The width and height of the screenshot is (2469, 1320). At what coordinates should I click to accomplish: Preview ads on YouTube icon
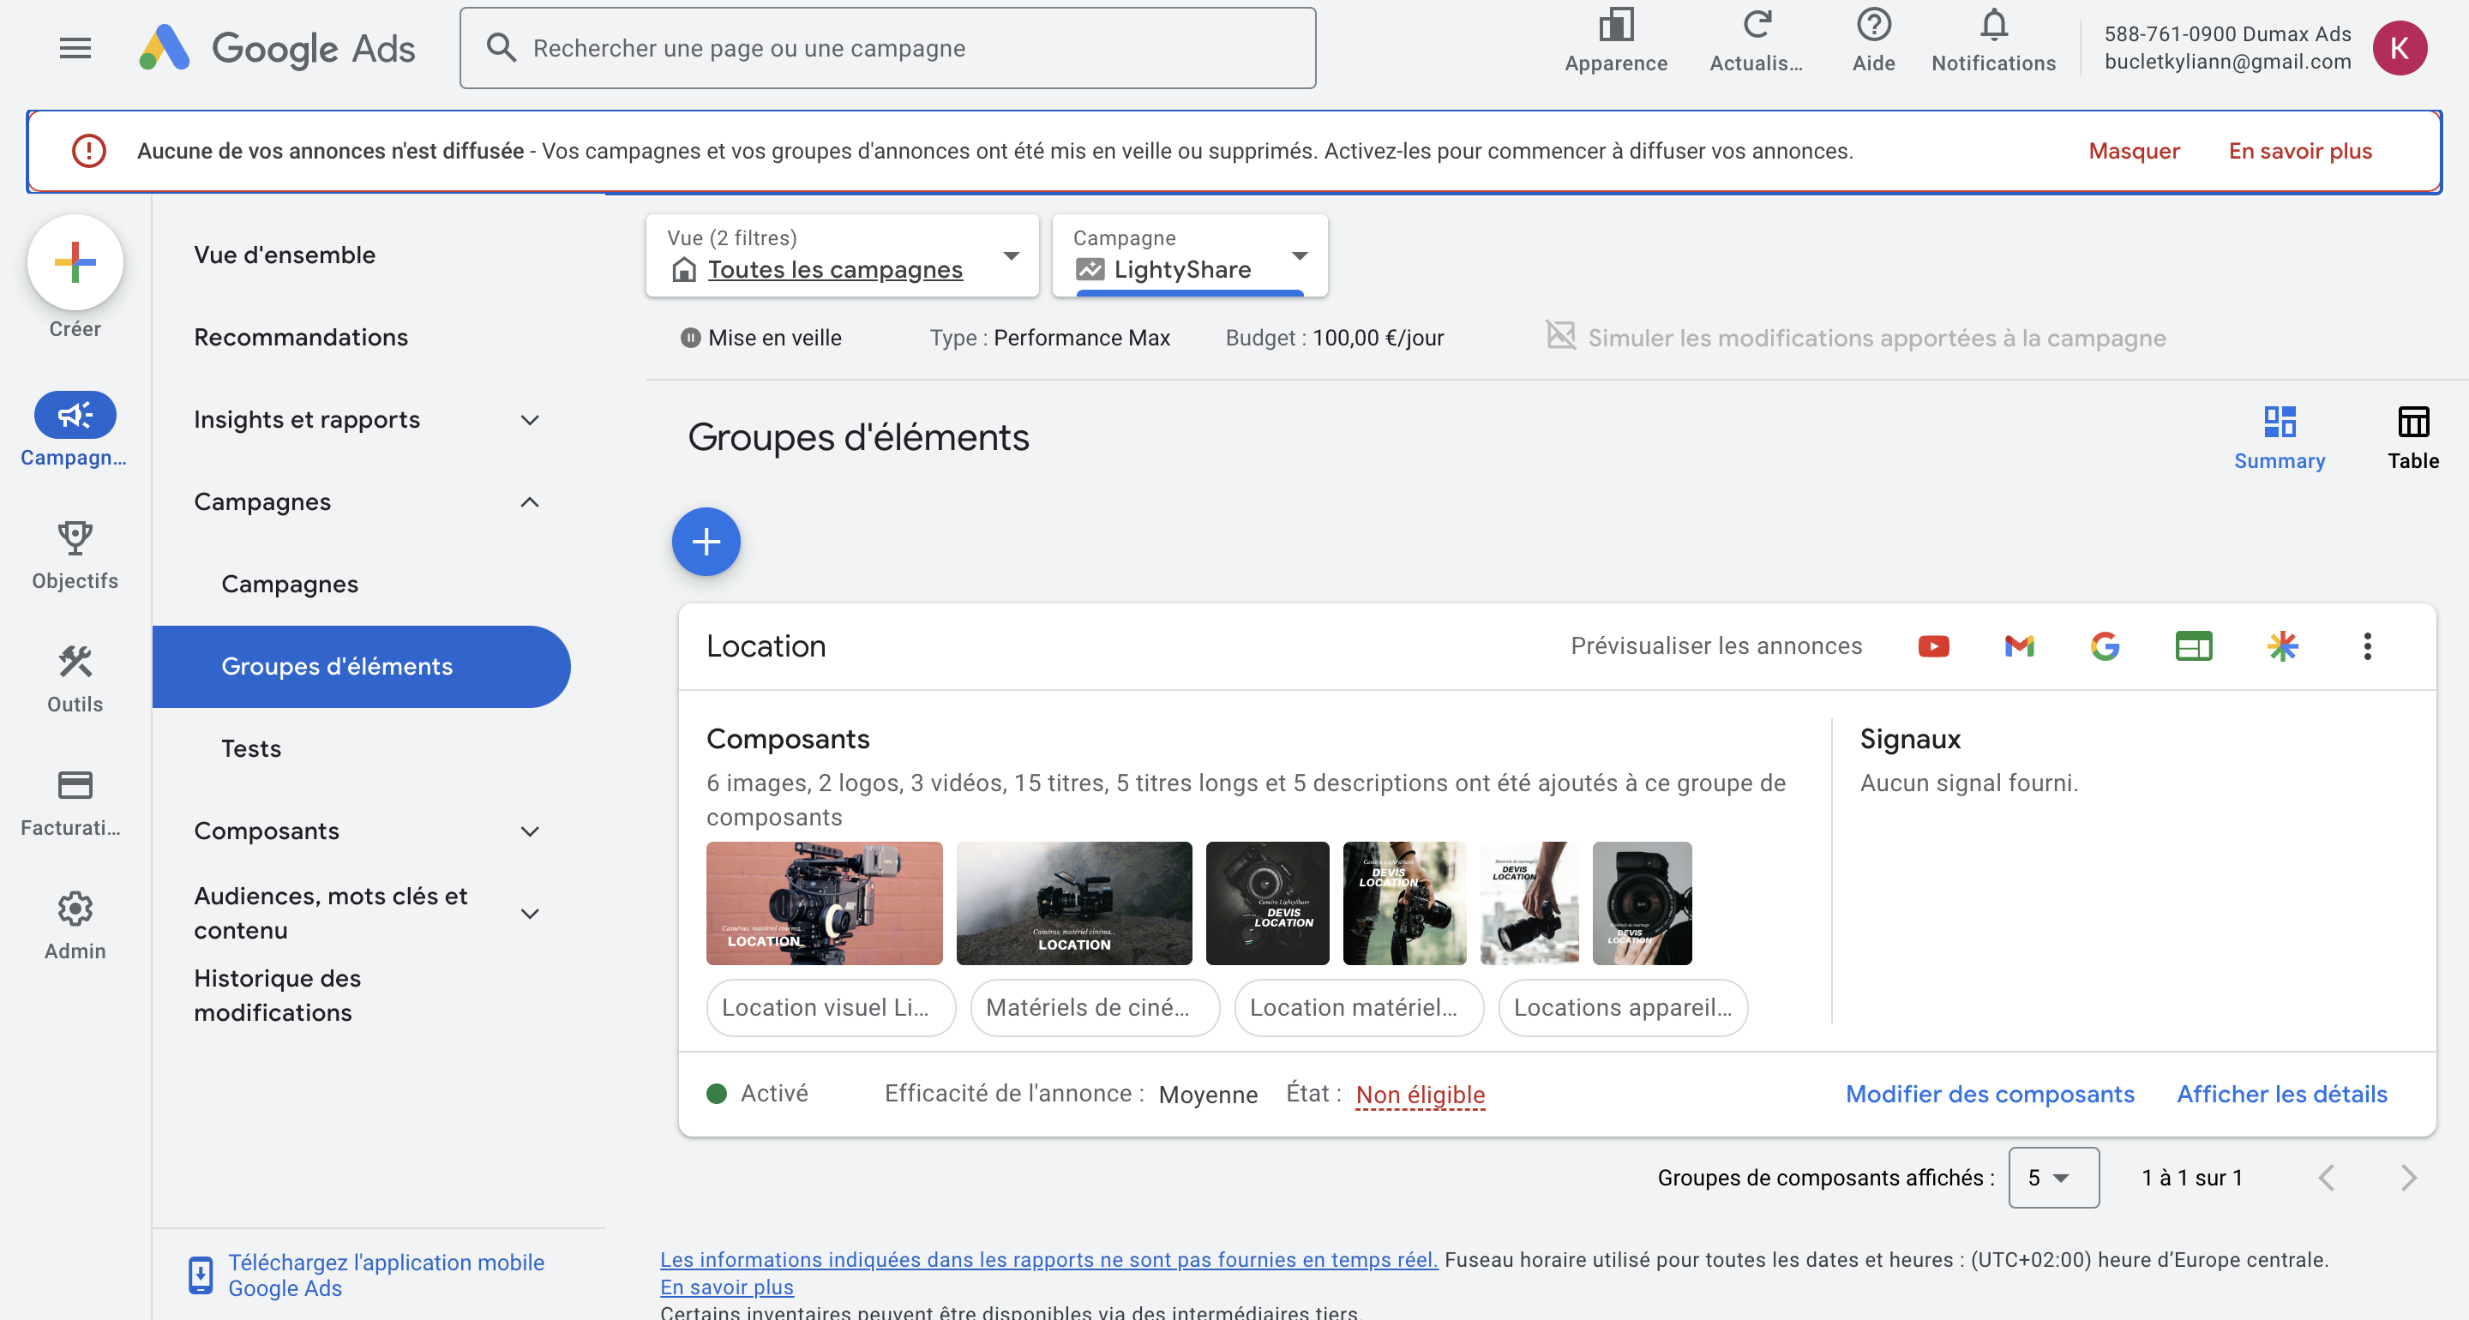pos(1933,646)
